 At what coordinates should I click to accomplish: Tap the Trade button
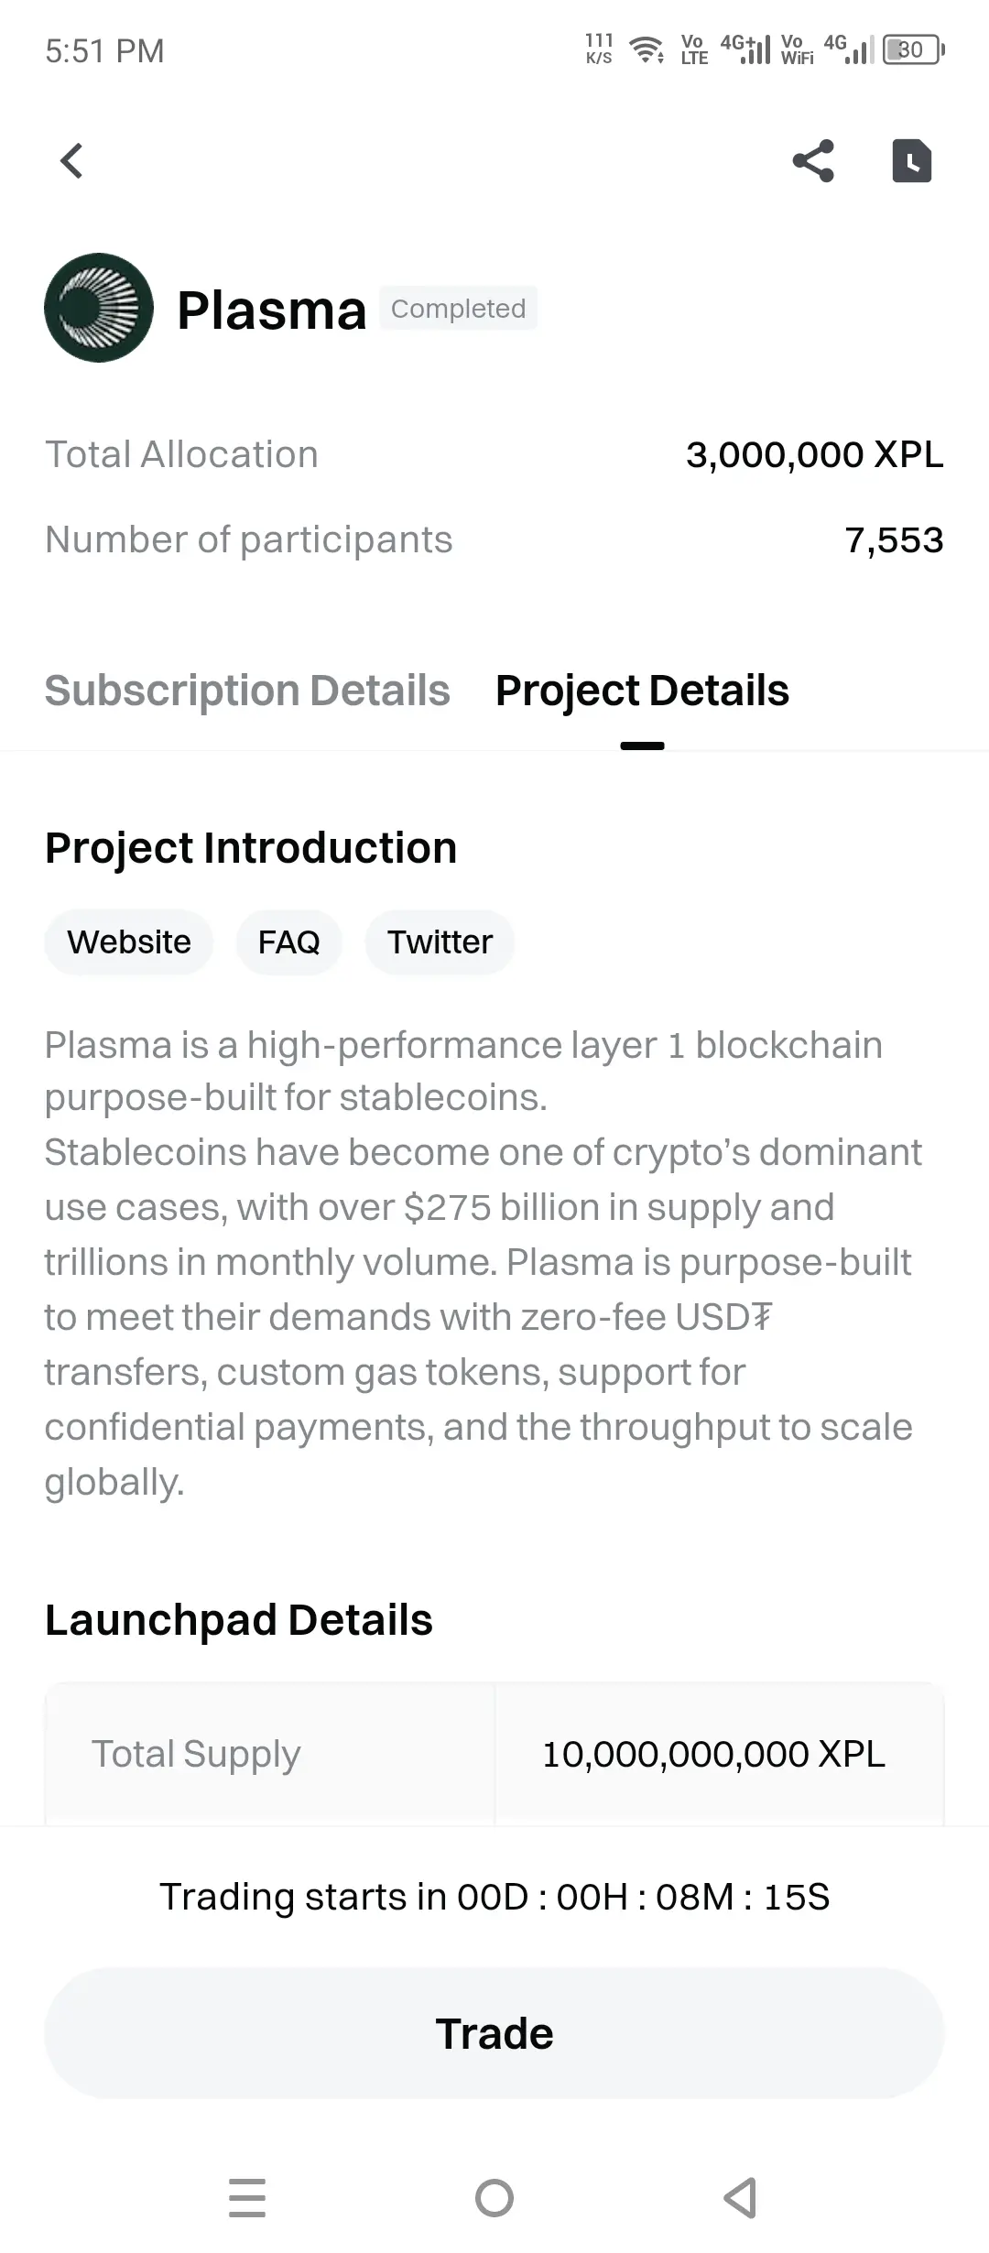click(494, 2033)
